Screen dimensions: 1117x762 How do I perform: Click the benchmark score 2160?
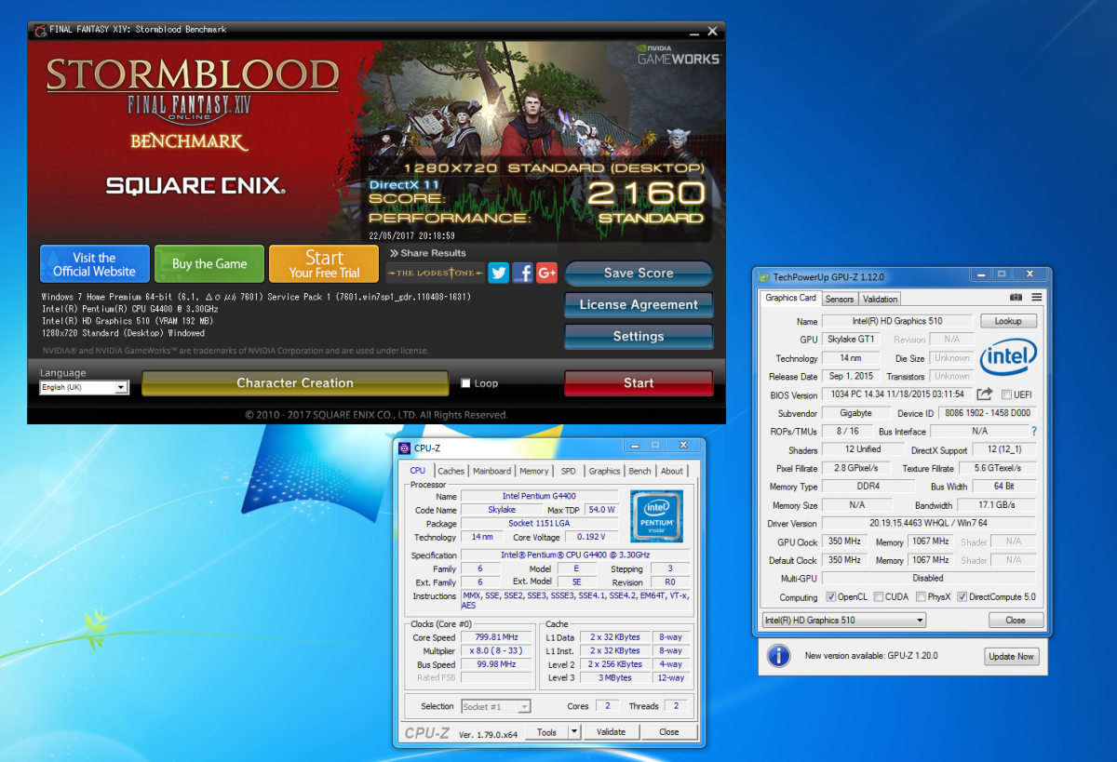[x=646, y=193]
